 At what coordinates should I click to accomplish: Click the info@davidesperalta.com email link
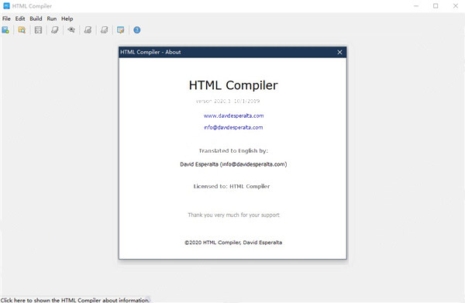(x=233, y=128)
